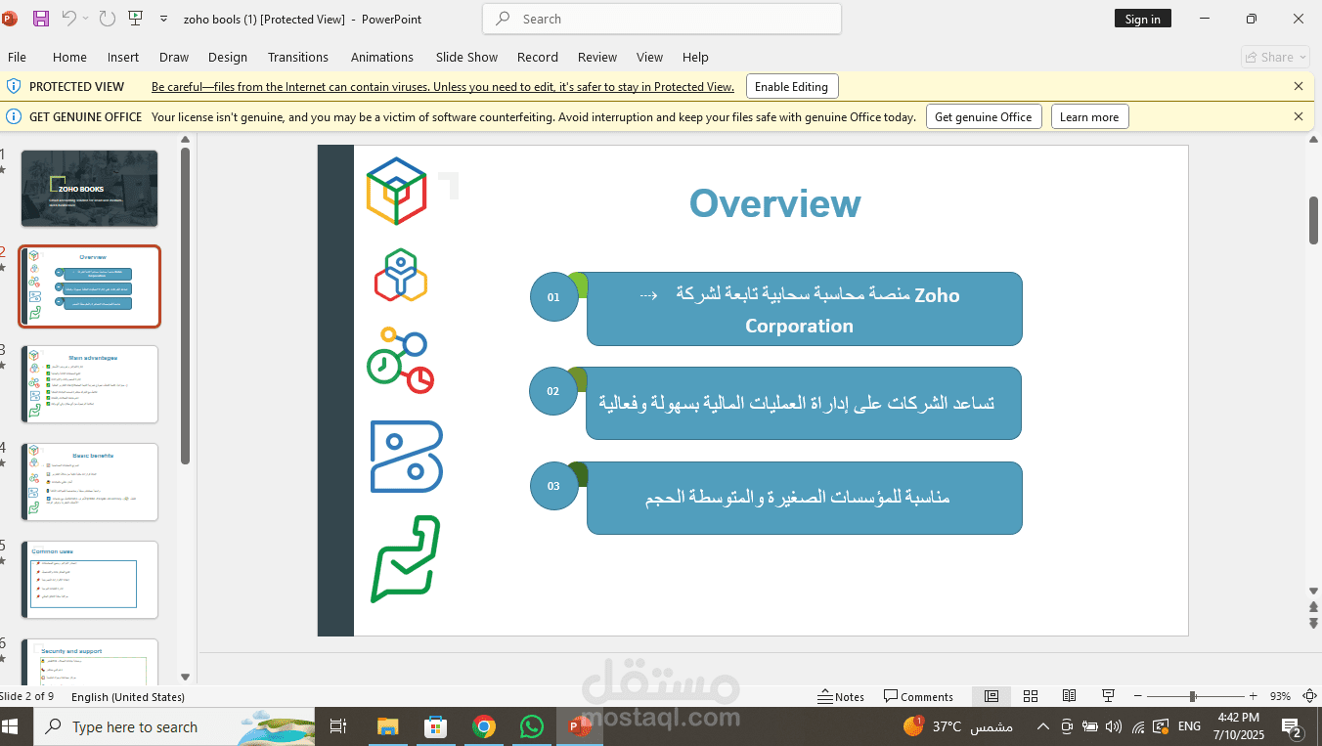Select slide 1 ZOHO BOOKS thumbnail
The image size is (1322, 746).
pyautogui.click(x=90, y=189)
